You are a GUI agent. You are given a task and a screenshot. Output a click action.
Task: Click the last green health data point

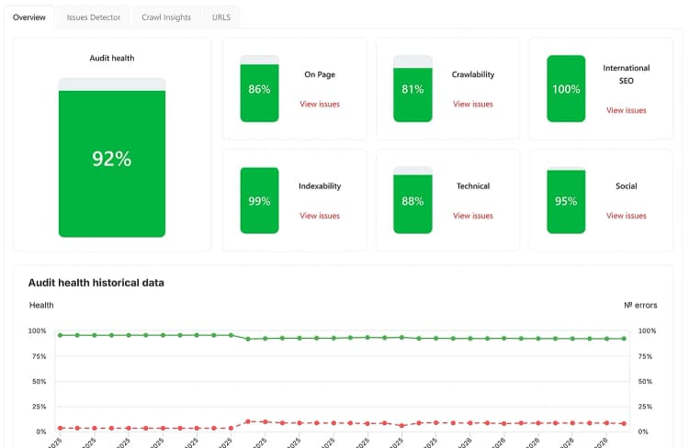coord(624,339)
